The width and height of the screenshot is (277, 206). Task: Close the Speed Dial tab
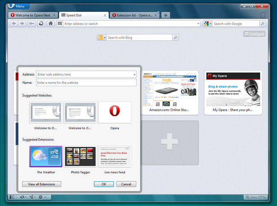(105, 15)
